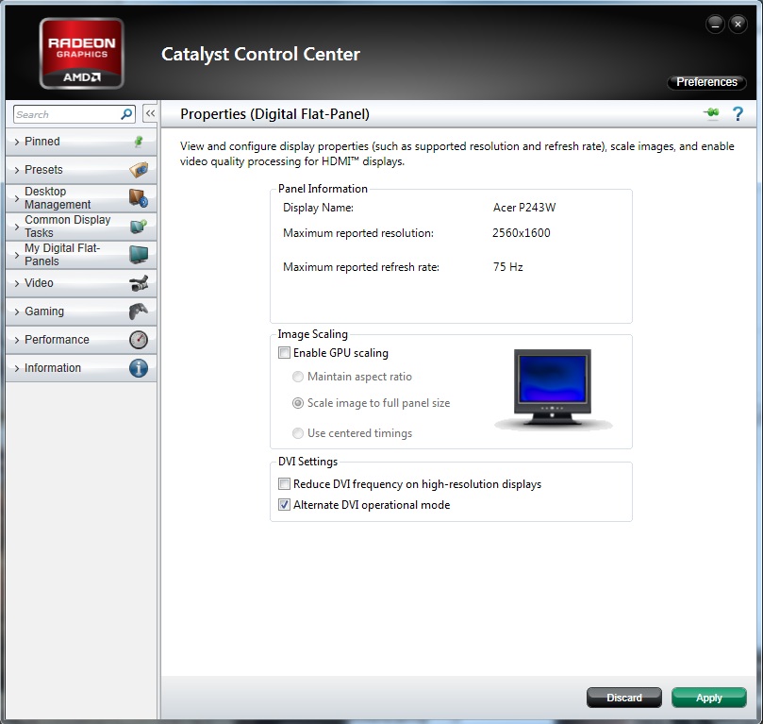Expand the Common Display Tasks arrow

click(17, 227)
